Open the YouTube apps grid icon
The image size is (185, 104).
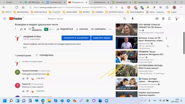pyautogui.click(x=163, y=18)
